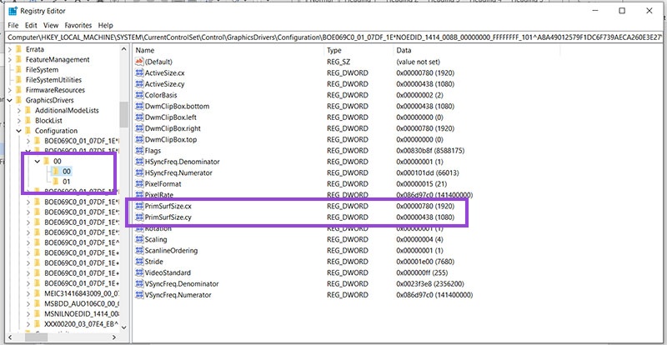Click the folder icon next to FileSystem
Viewport: 667px width, 345px height.
pyautogui.click(x=18, y=70)
